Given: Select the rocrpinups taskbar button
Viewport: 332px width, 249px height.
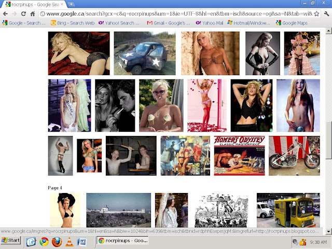Looking at the screenshot, I should [123, 241].
